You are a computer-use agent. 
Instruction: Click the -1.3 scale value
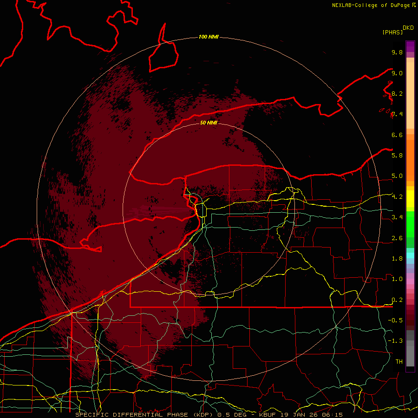point(395,341)
